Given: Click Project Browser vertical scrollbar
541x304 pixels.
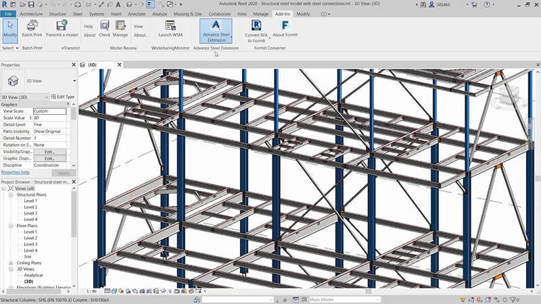Looking at the screenshot, I should coord(74,213).
